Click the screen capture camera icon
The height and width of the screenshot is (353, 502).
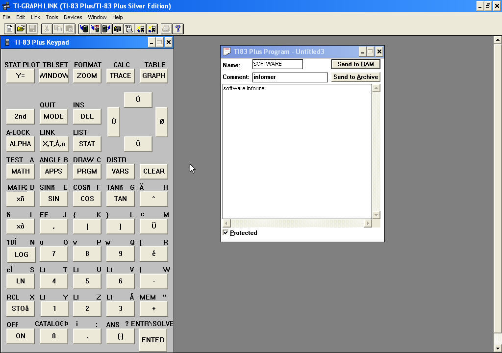(x=118, y=29)
